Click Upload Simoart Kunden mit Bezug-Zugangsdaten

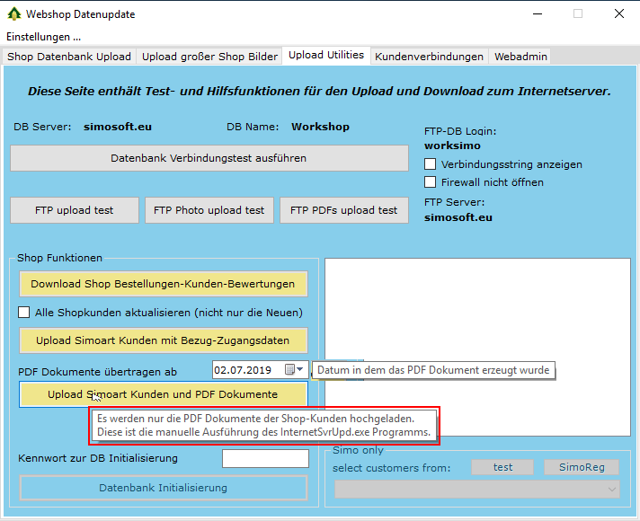pos(163,340)
